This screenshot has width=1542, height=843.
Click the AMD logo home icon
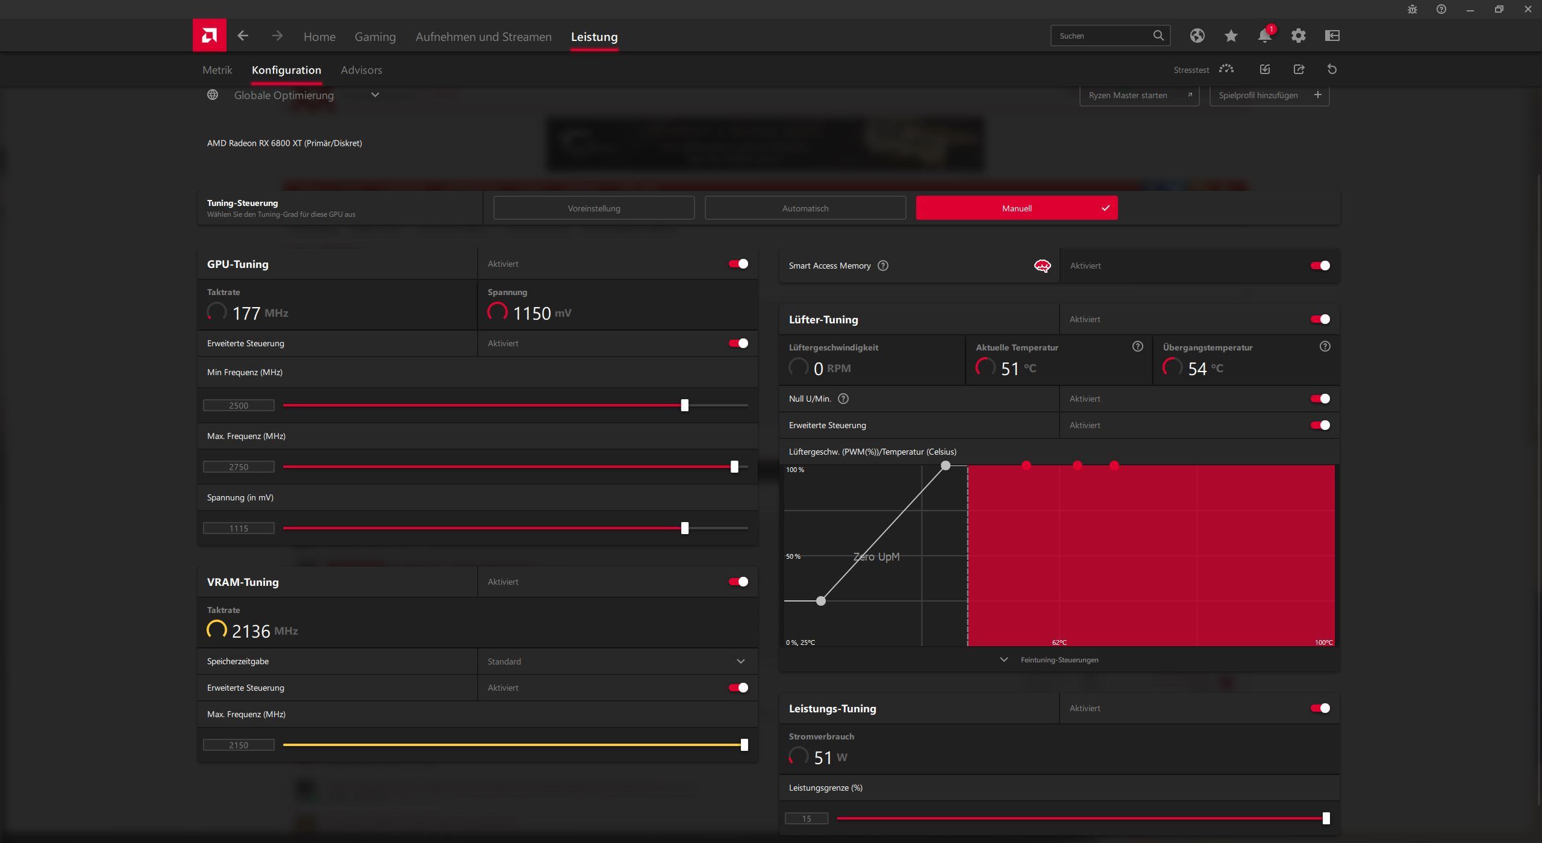coord(209,36)
